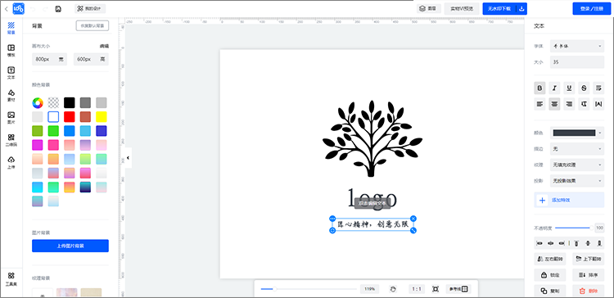Click the letter spacing [A] icon
614x298 pixels.
click(598, 104)
